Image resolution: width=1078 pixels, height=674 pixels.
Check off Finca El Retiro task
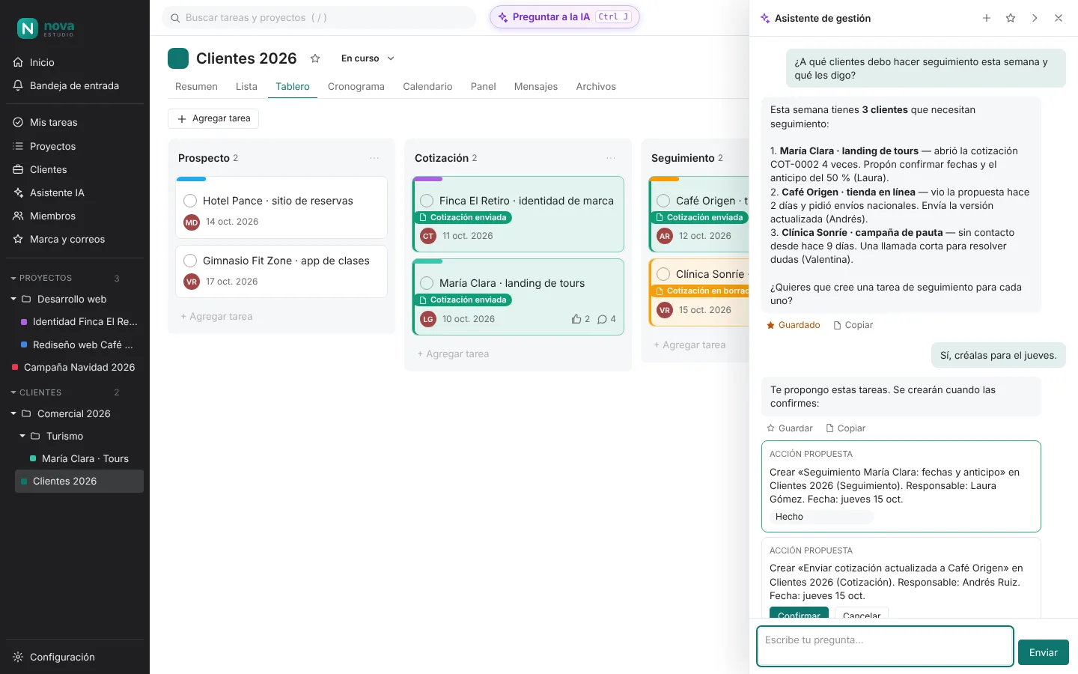point(427,201)
